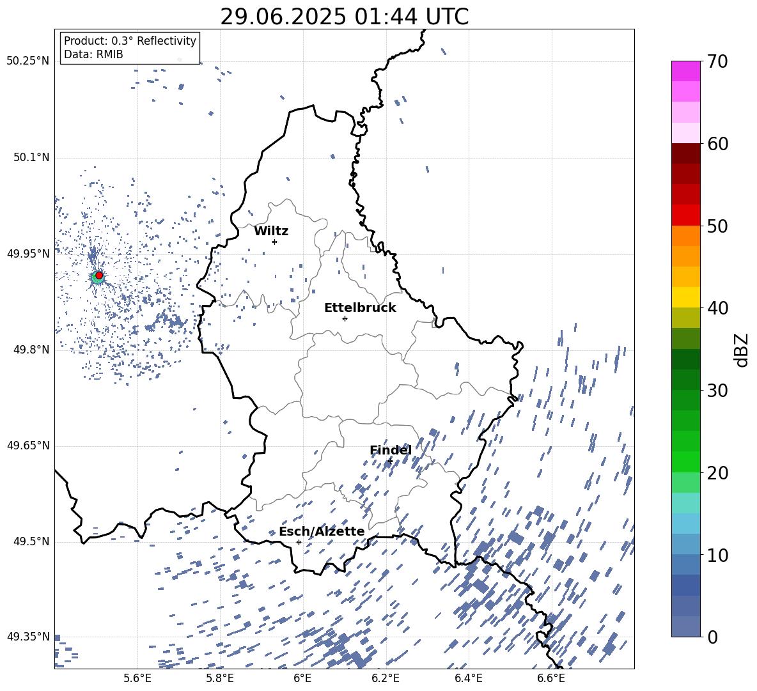Viewport: 757px width, 691px height.
Task: Click the 20 tick label on colorbar
Action: pyautogui.click(x=717, y=472)
